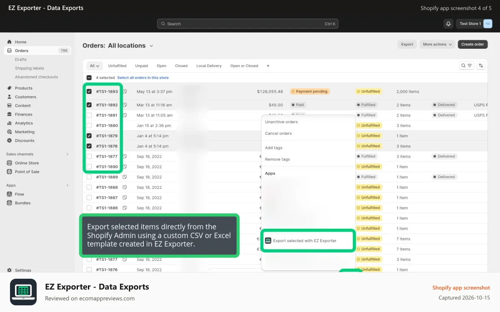Viewport: 500px width, 312px height.
Task: Click the Flow app icon
Action: pyautogui.click(x=10, y=194)
